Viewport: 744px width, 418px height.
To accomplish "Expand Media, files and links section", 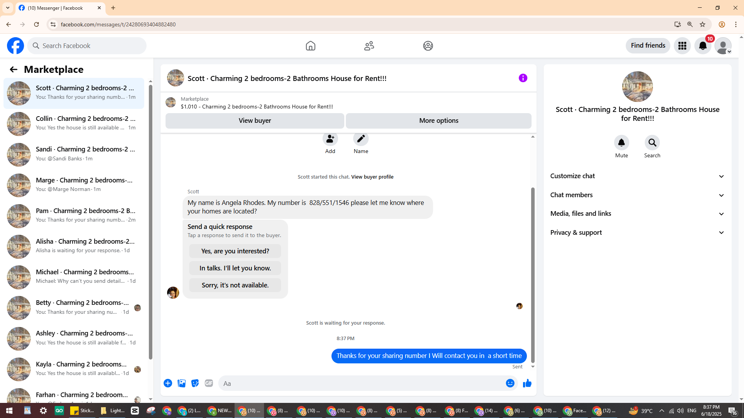I will pos(637,214).
